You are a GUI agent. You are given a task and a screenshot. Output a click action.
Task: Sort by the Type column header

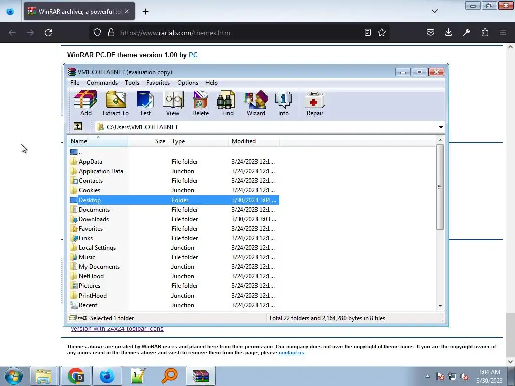point(198,141)
